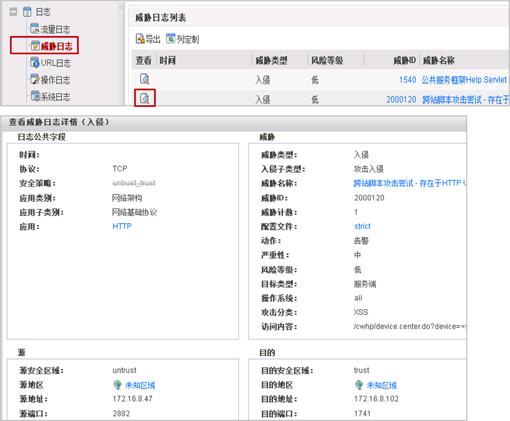
Task: Click the Export (导出) icon
Action: (x=140, y=39)
